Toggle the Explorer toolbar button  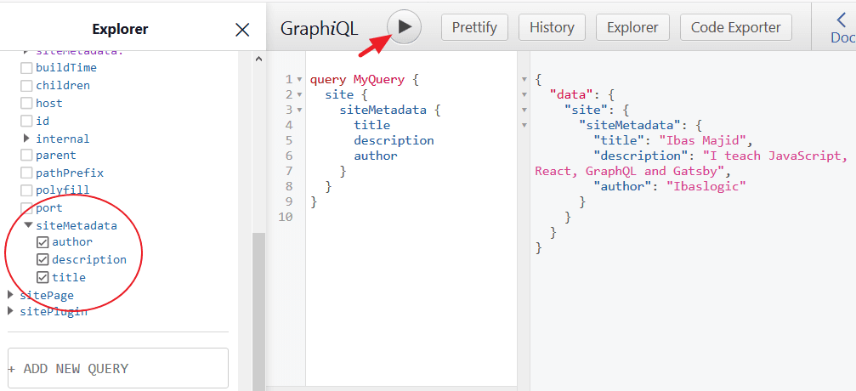(x=632, y=27)
